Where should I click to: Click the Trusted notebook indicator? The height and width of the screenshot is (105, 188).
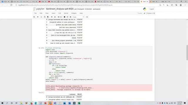tap(140, 13)
